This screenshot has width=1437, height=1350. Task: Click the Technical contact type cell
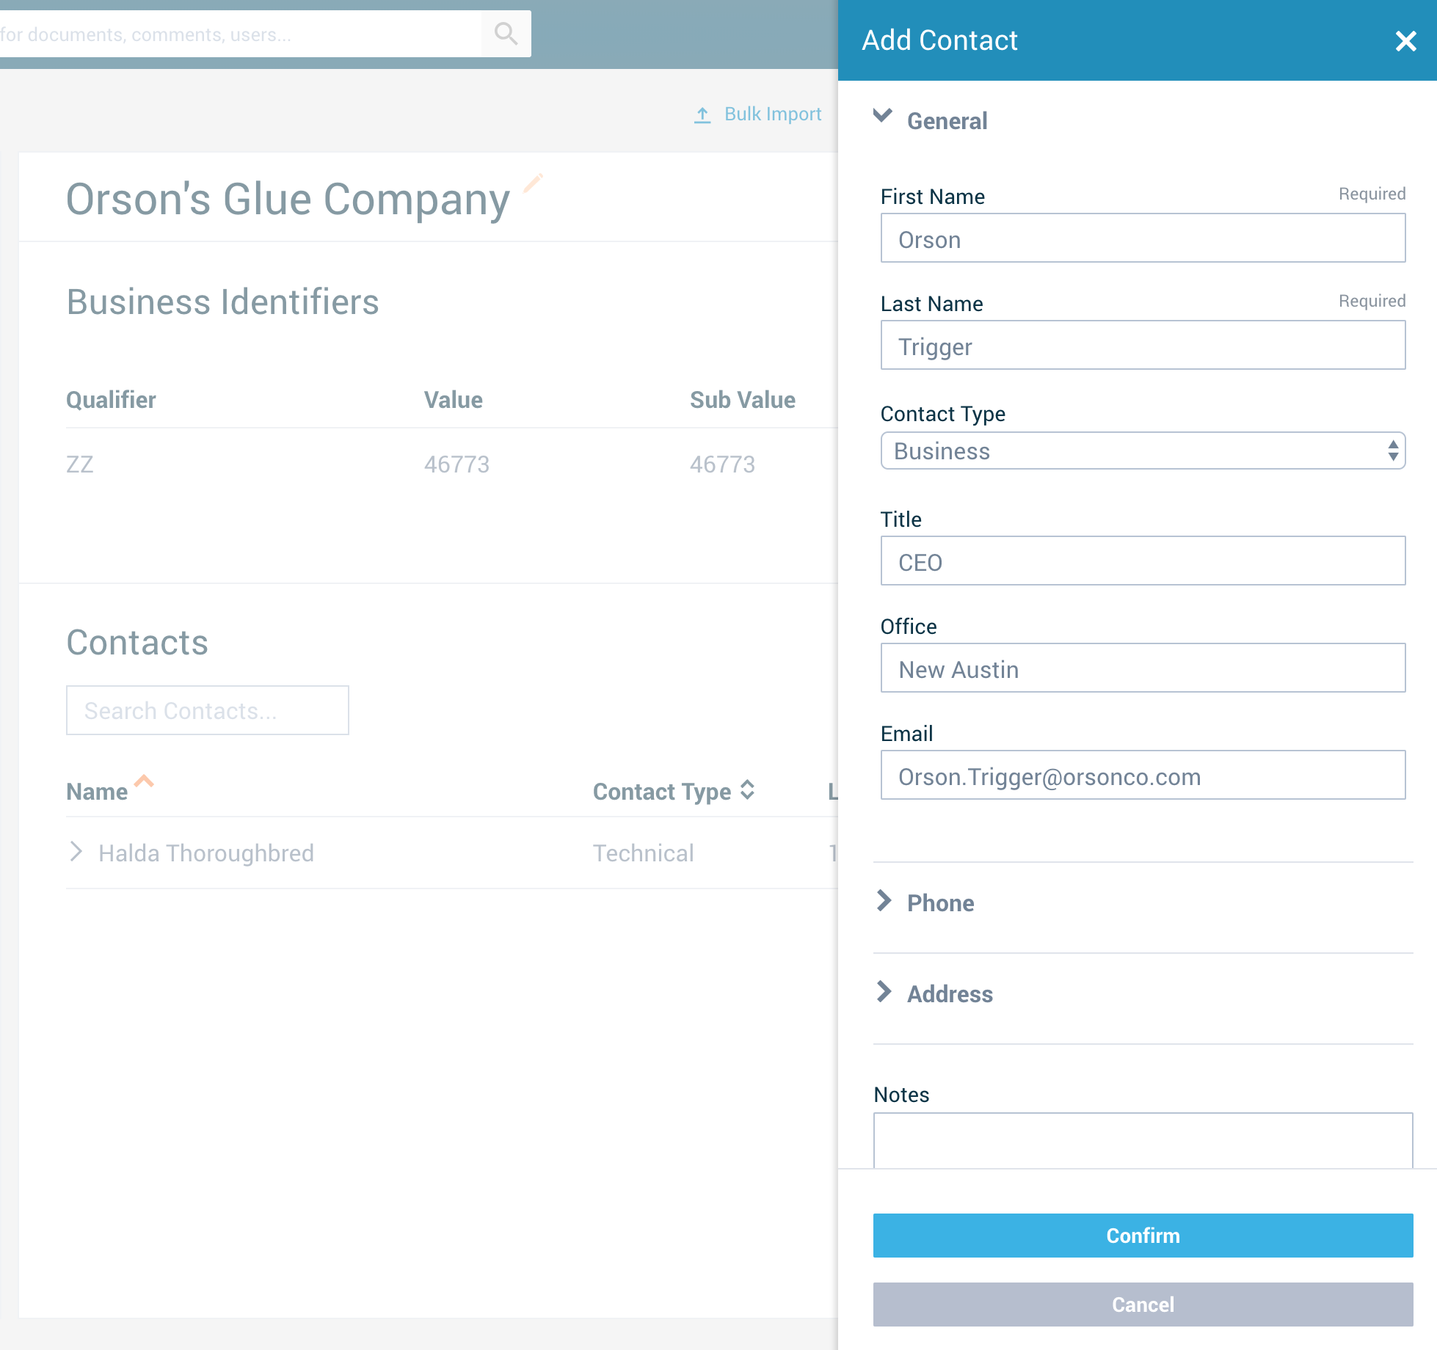coord(643,853)
